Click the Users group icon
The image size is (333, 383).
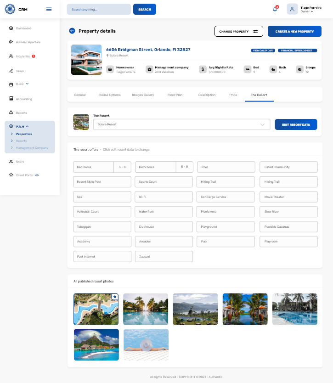click(11, 161)
